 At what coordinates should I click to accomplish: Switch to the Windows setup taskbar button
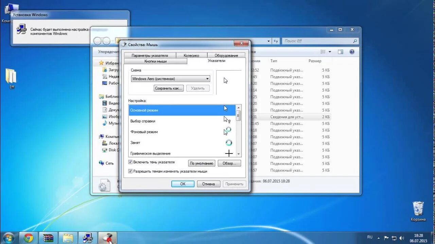click(x=88, y=238)
